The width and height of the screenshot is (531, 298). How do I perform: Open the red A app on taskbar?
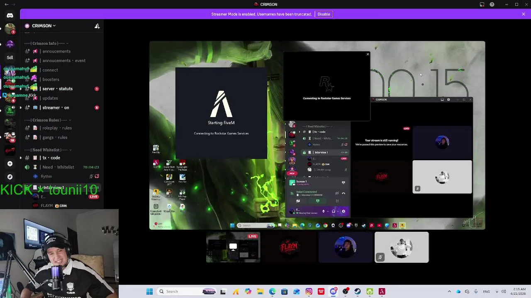coord(382,291)
